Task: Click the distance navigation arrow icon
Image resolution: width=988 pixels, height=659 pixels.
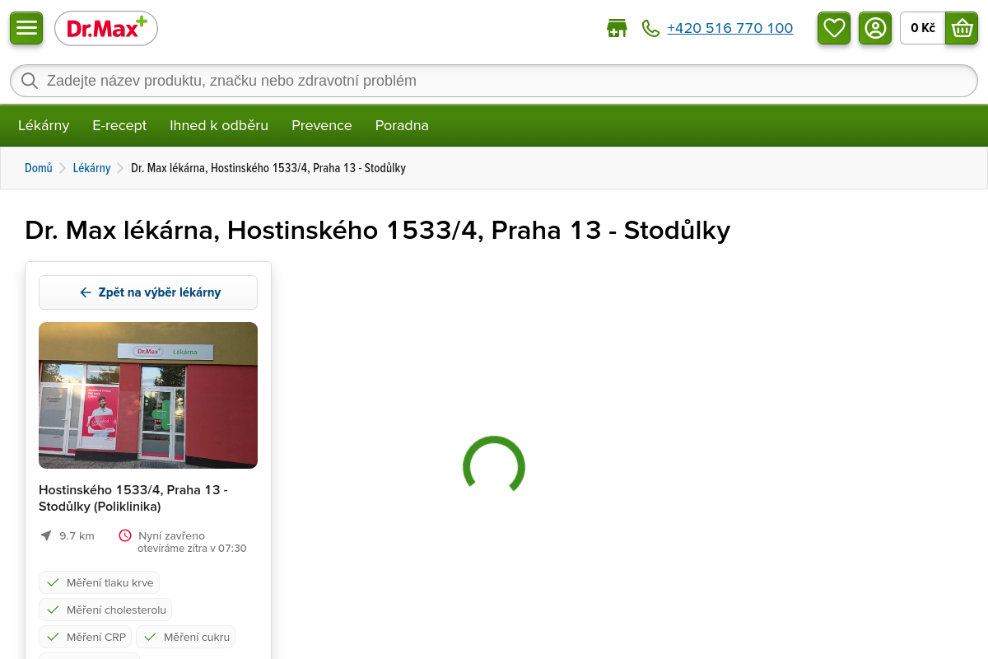Action: tap(46, 535)
